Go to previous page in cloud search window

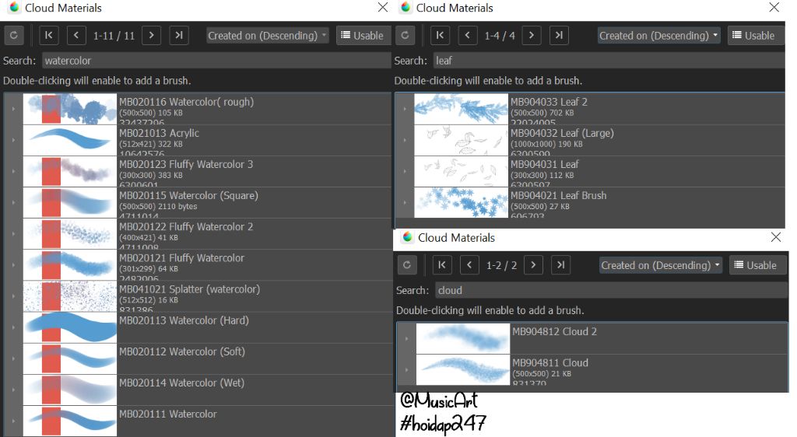[x=469, y=265]
